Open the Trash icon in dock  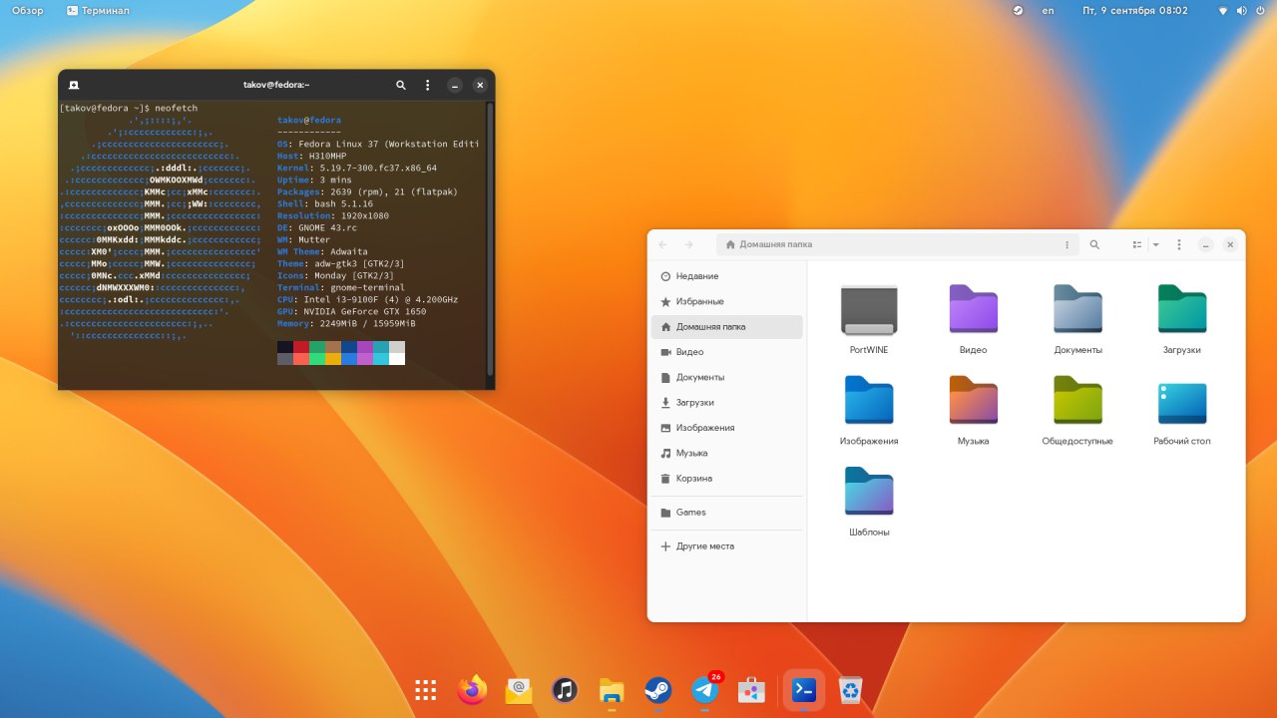tap(850, 690)
